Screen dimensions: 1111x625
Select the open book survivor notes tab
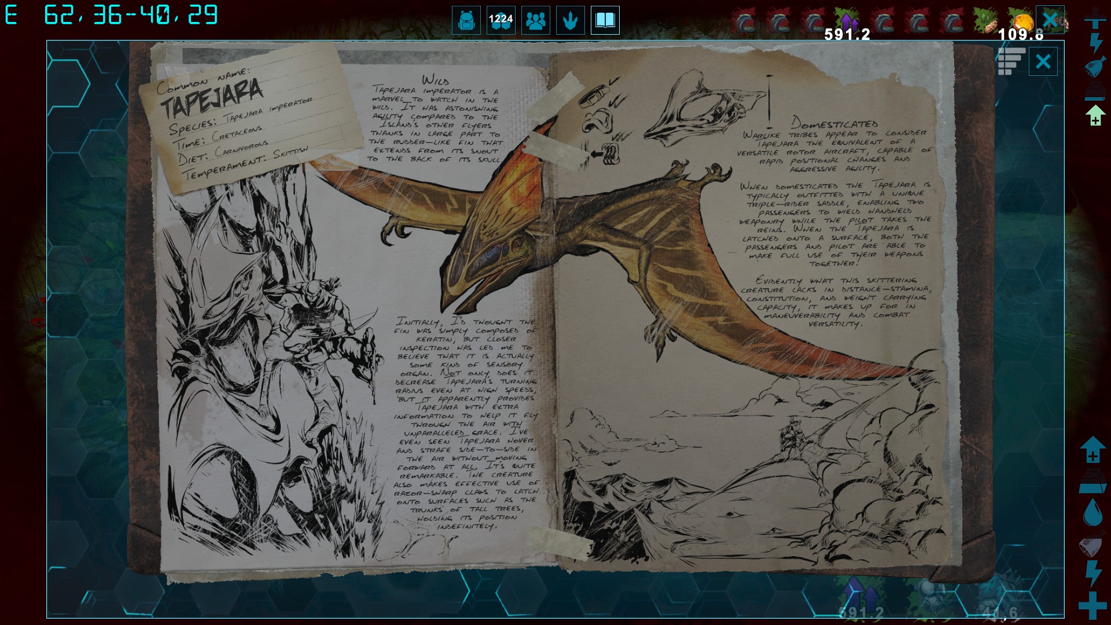[x=605, y=21]
